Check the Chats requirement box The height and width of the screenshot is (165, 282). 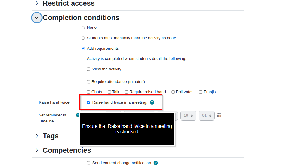tap(88, 92)
